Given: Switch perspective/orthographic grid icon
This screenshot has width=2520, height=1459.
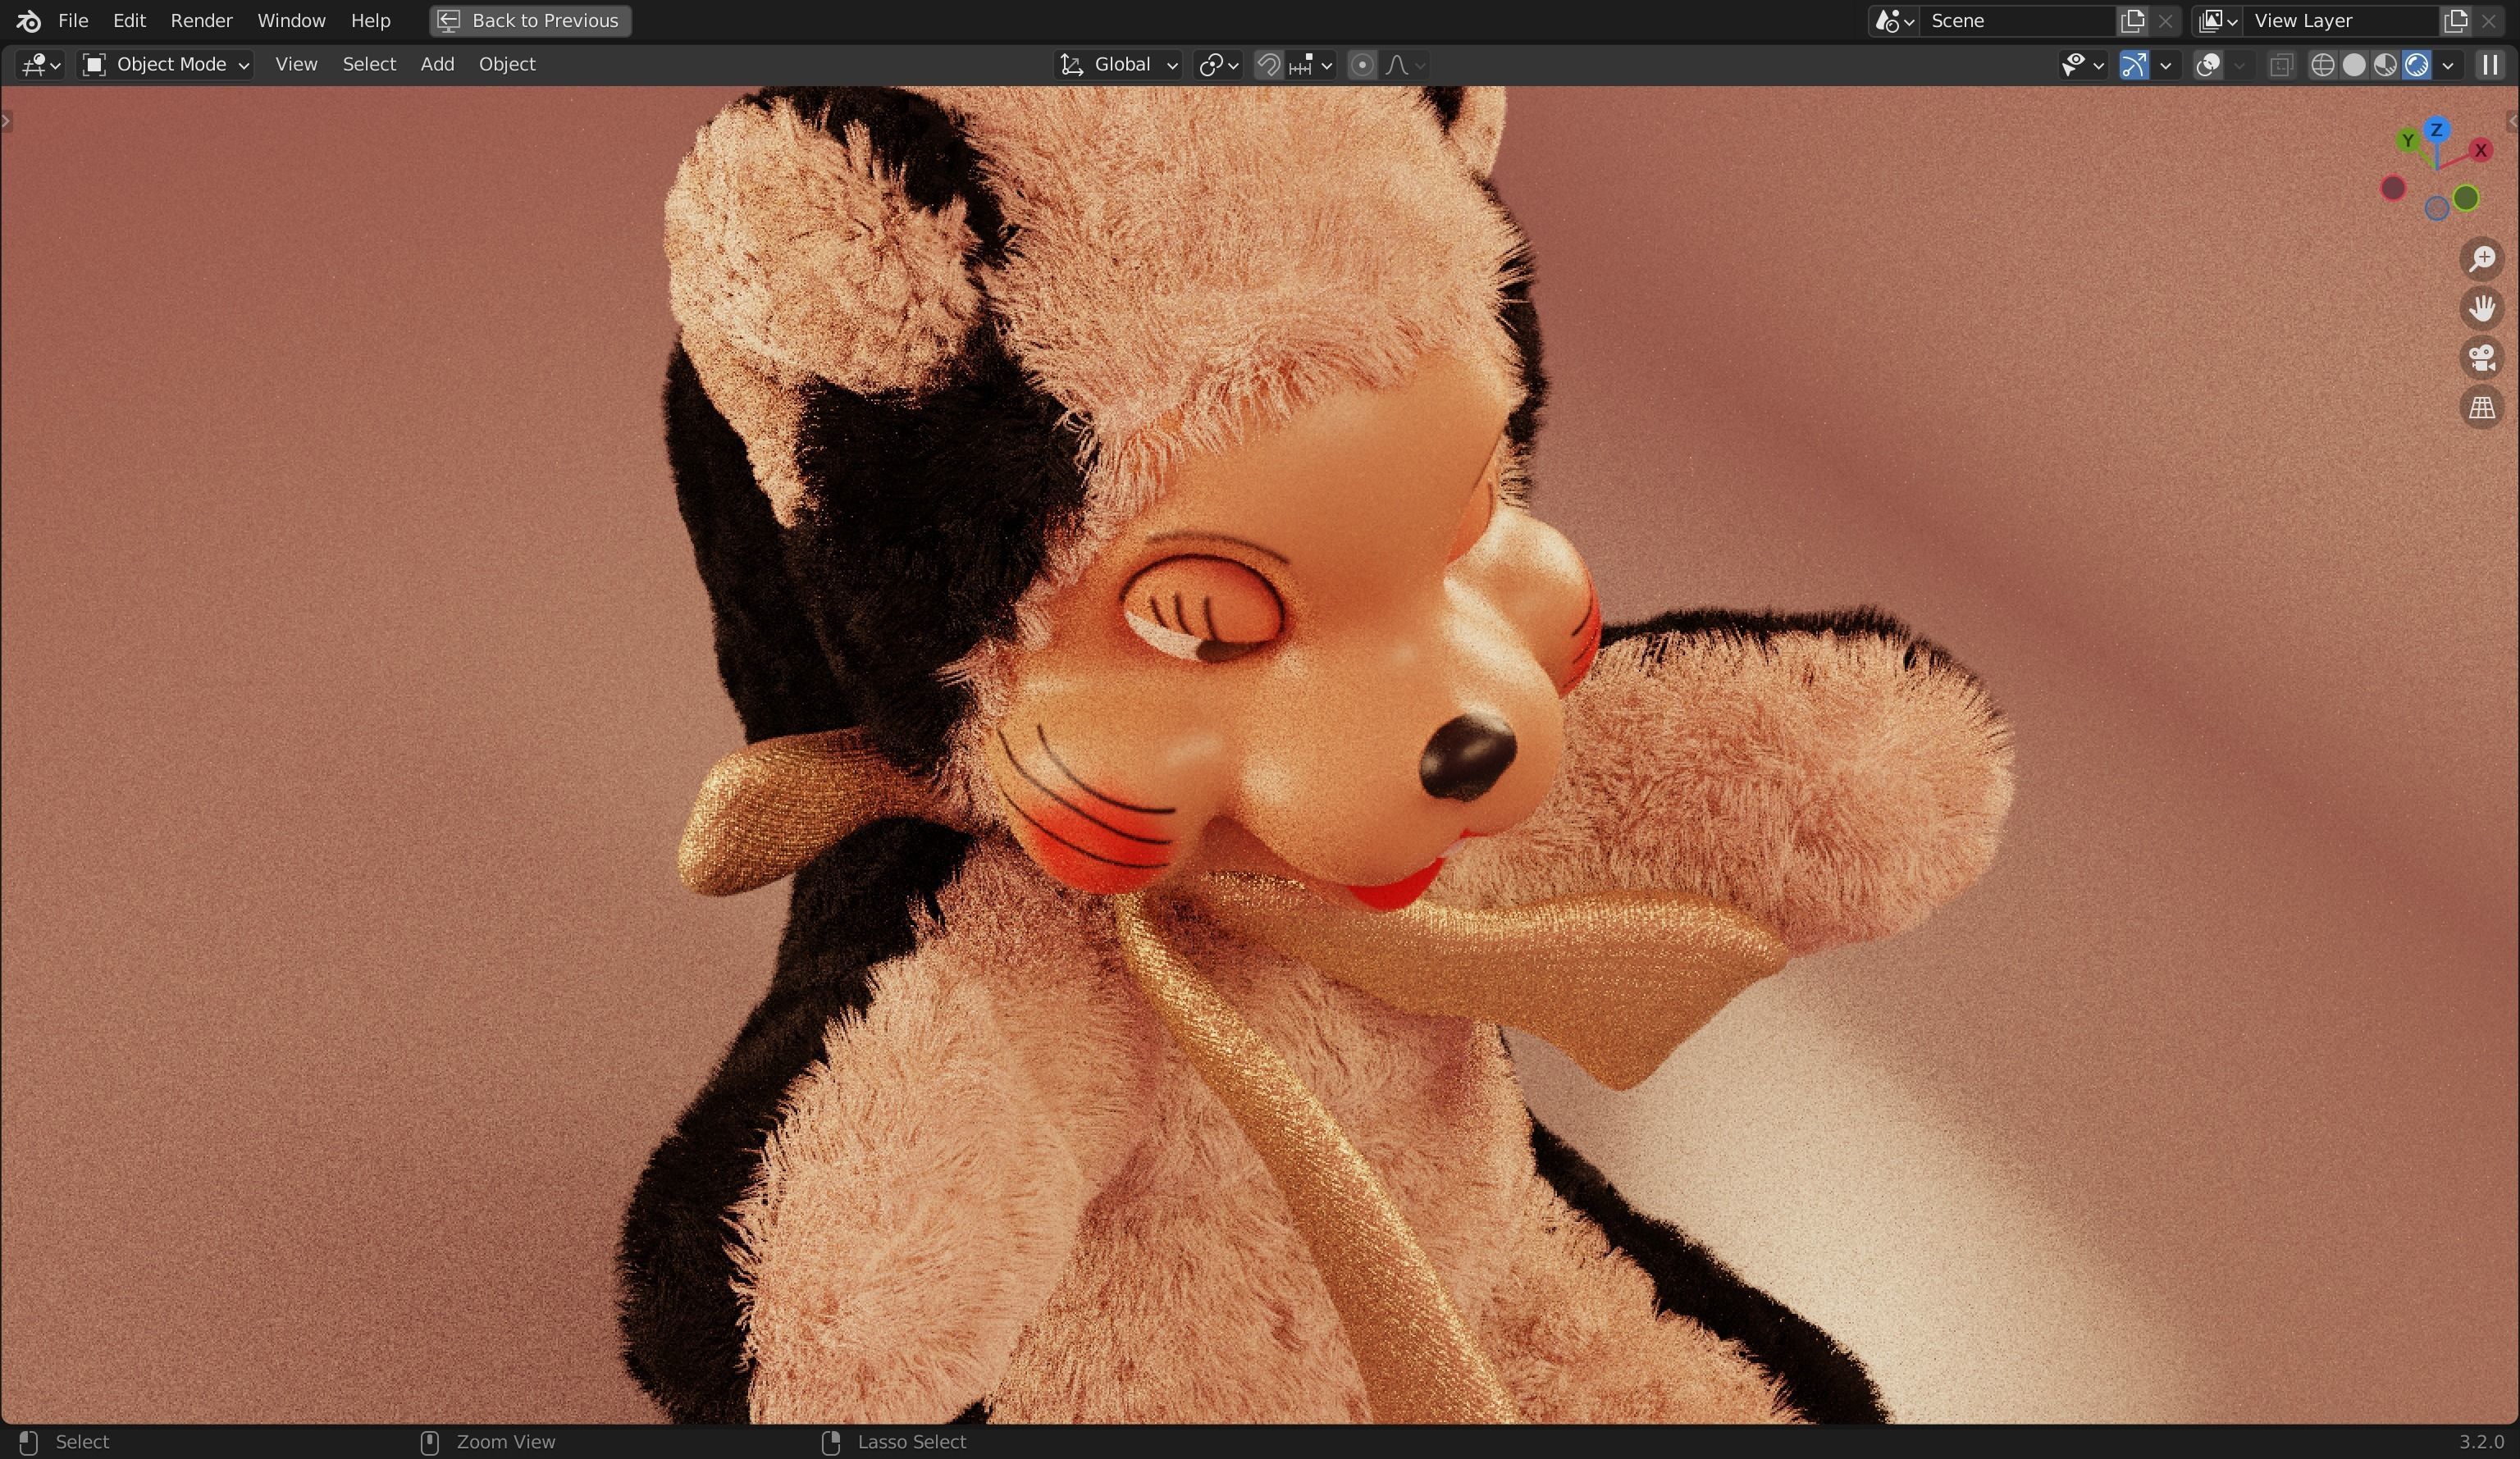Looking at the screenshot, I should (x=2482, y=407).
